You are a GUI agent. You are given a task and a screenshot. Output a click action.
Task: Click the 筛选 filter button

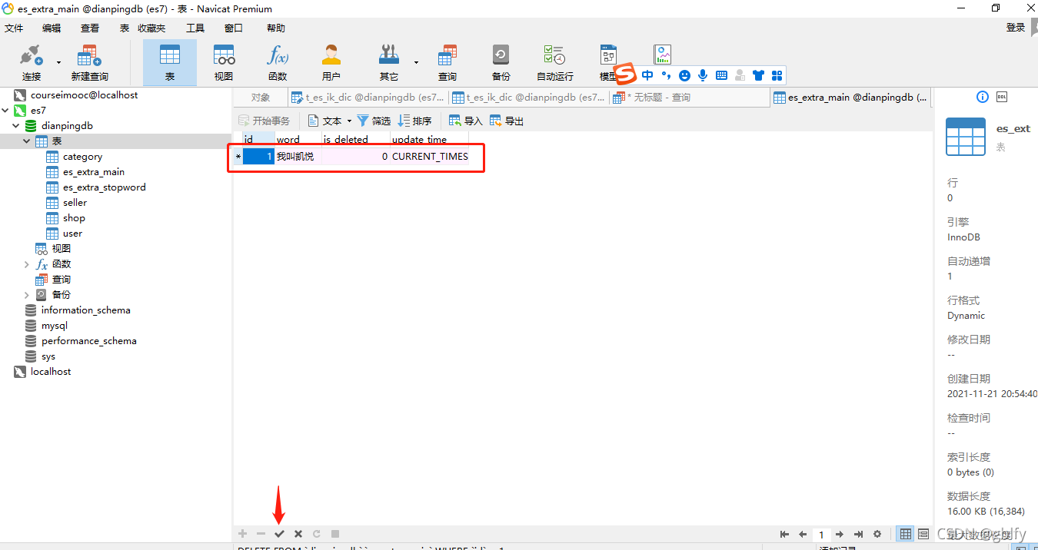click(x=374, y=121)
